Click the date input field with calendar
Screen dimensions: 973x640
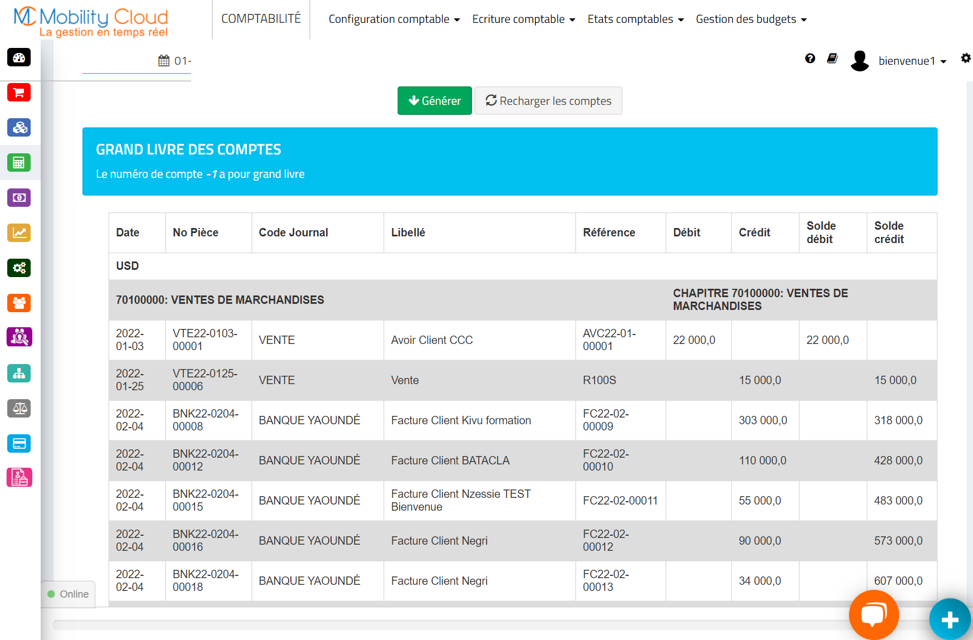[x=137, y=61]
